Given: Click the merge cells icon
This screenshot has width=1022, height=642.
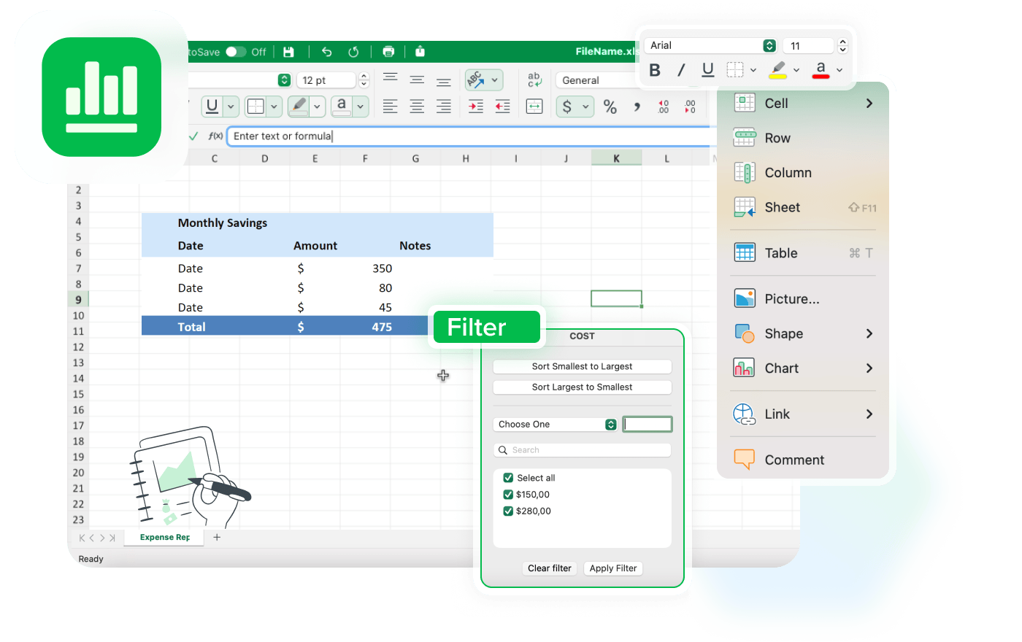Looking at the screenshot, I should click(x=534, y=107).
